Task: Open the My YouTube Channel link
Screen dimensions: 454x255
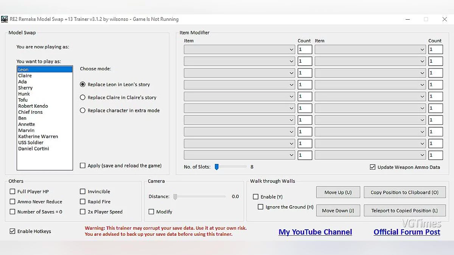Action: [315, 232]
